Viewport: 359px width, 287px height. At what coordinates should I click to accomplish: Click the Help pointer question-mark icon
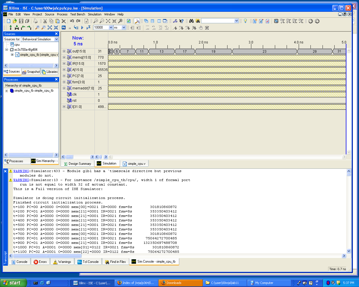coord(181,21)
